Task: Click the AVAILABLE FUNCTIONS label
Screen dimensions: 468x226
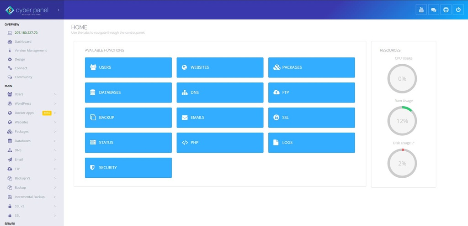Action: pyautogui.click(x=105, y=50)
